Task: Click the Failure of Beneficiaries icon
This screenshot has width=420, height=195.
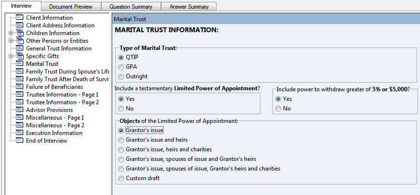Action: [20, 87]
